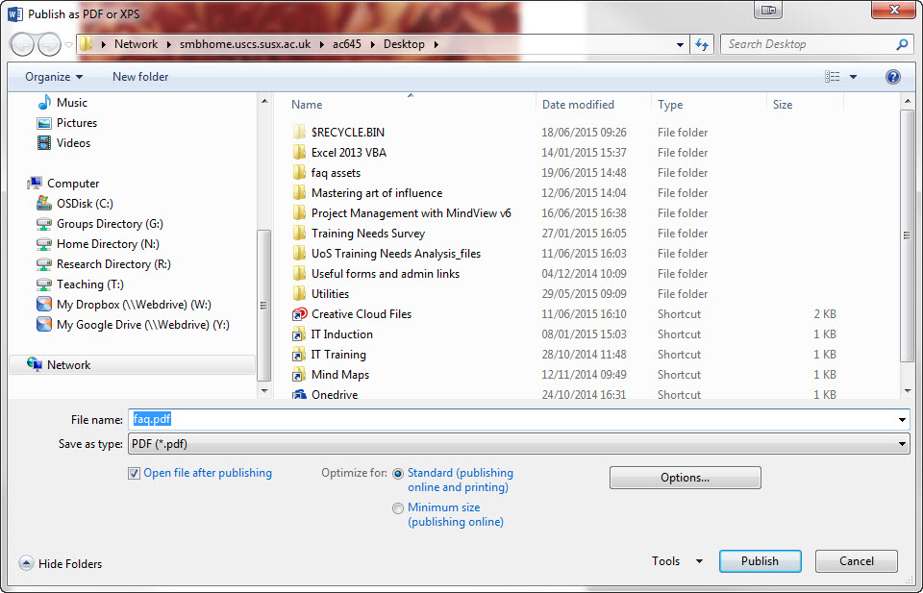Screen dimensions: 923x593
Task: Expand the Organize menu
Action: tap(53, 76)
